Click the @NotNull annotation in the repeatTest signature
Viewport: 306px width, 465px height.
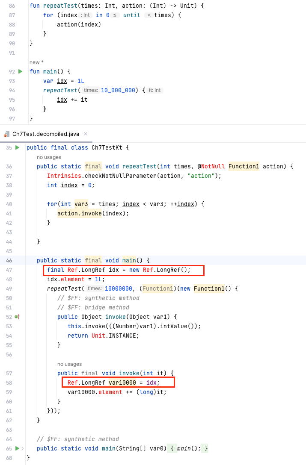tap(211, 166)
